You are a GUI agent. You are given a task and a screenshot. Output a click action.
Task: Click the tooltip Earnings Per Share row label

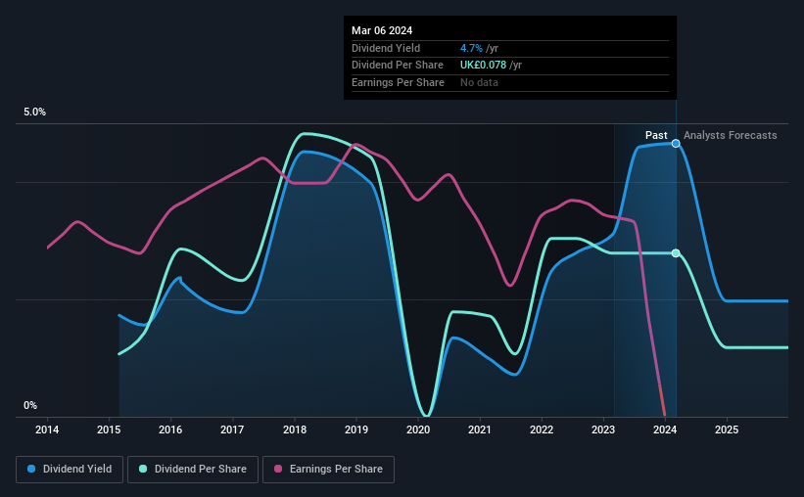pos(398,82)
